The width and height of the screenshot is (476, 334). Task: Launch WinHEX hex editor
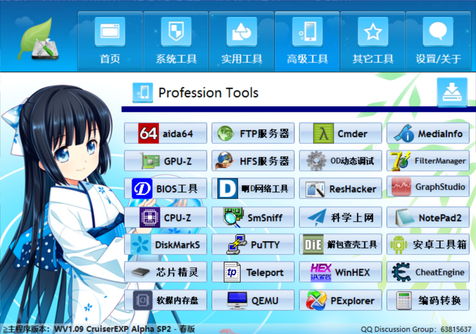click(x=340, y=272)
